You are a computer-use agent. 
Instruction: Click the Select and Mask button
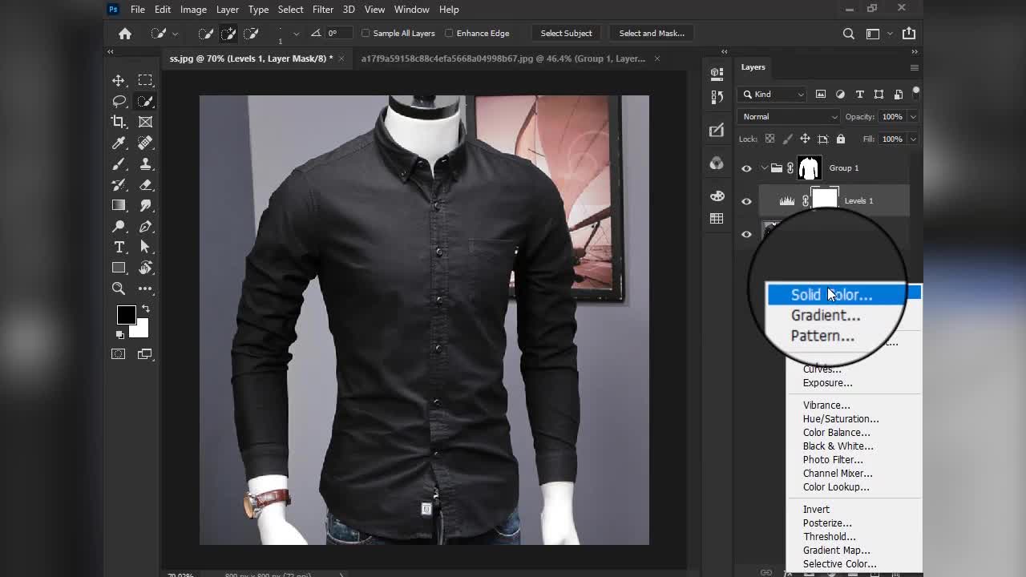click(651, 34)
